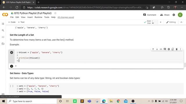Click the print(len(thisset)) code line
The image size is (186, 104).
pyautogui.click(x=29, y=58)
